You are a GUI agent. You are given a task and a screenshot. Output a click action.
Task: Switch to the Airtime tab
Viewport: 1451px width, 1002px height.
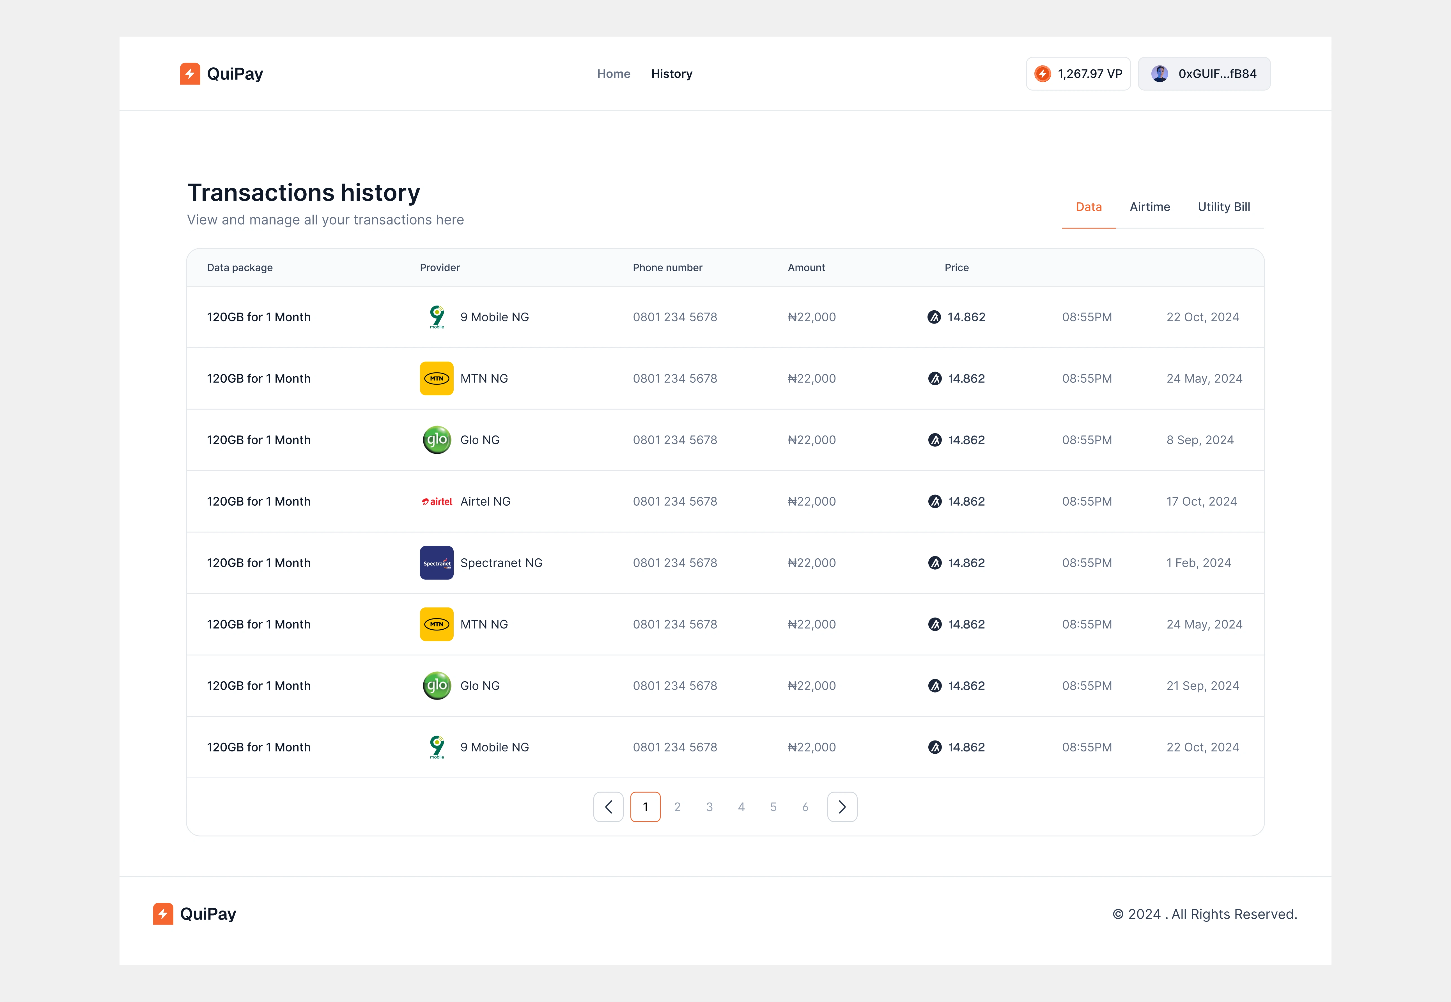1150,207
